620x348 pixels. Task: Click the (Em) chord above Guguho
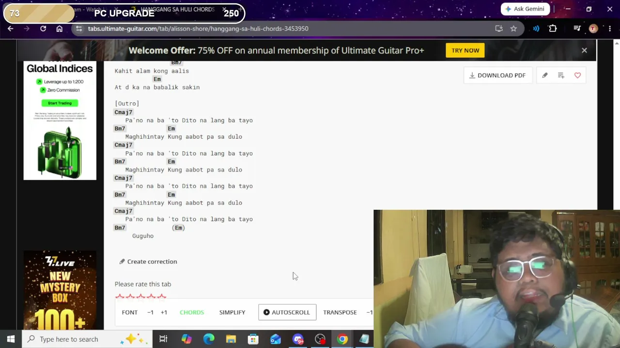pyautogui.click(x=178, y=228)
